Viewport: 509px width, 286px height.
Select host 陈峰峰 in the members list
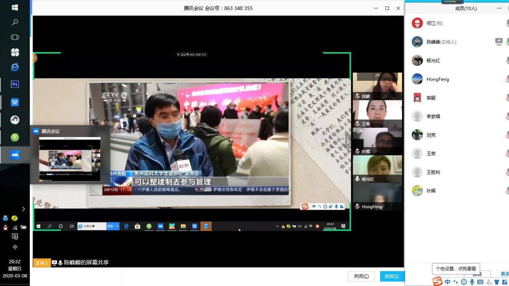pos(457,42)
